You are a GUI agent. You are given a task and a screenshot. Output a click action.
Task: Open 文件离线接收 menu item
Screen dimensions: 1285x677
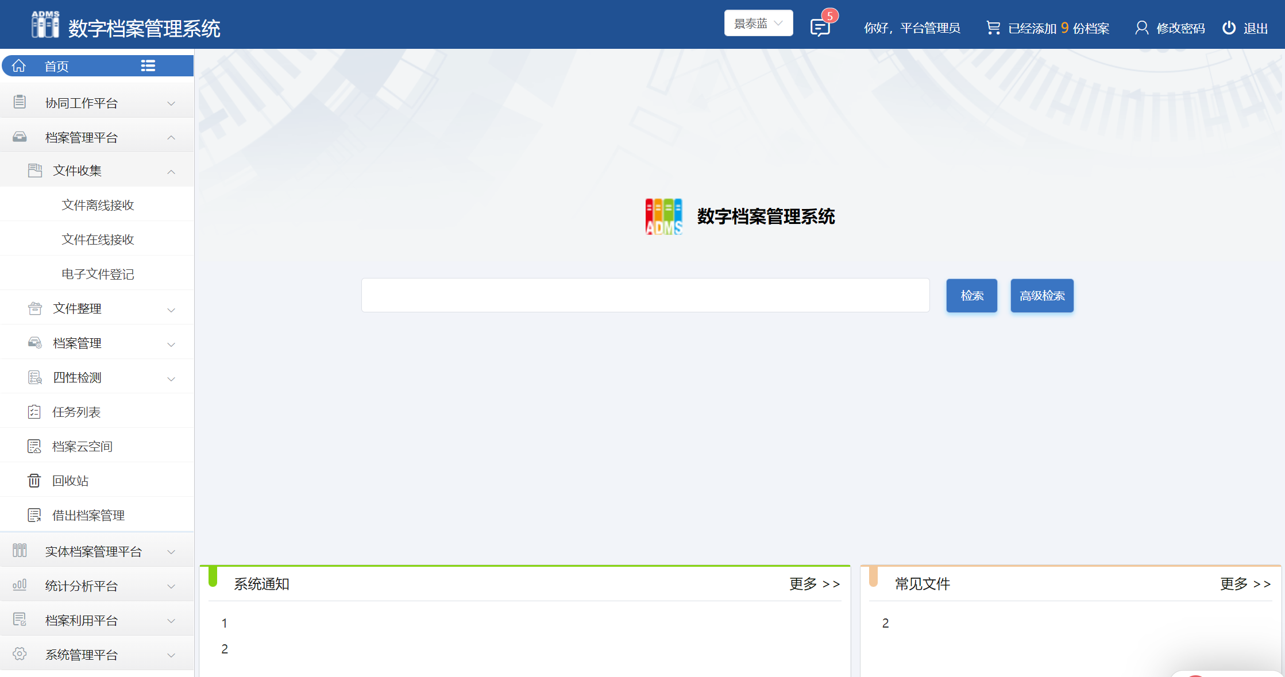coord(98,205)
